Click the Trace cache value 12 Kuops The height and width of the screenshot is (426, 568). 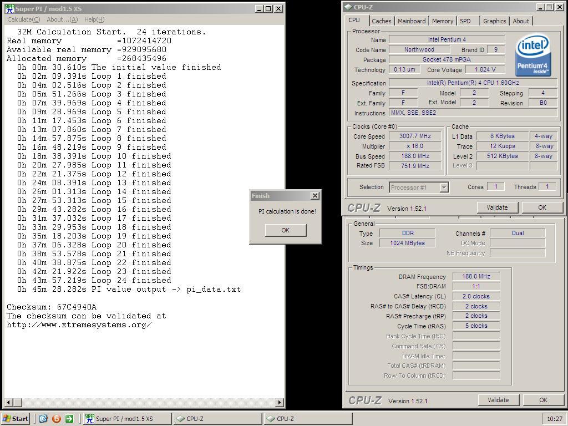503,146
